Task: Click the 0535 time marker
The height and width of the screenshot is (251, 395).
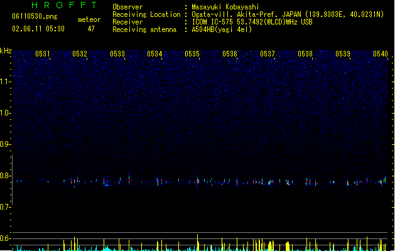Action: pyautogui.click(x=192, y=54)
